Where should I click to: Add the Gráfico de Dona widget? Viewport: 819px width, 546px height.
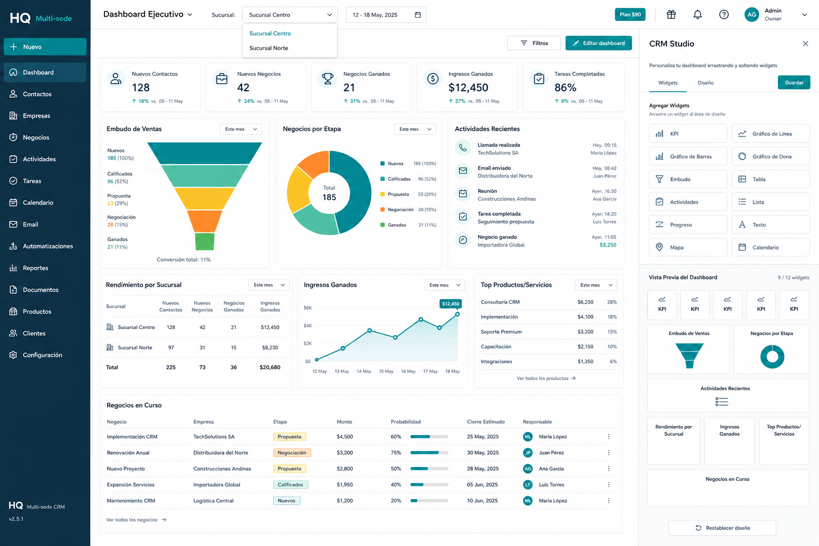770,156
